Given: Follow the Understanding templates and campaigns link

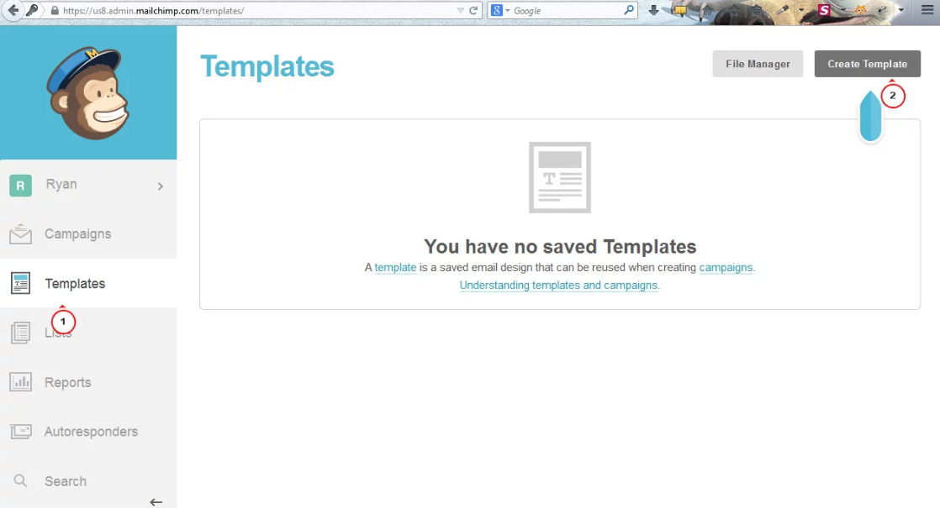Looking at the screenshot, I should pyautogui.click(x=558, y=285).
